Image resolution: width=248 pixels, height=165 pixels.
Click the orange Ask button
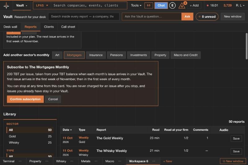(187, 16)
